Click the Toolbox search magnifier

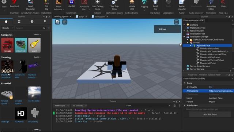pos(44,28)
